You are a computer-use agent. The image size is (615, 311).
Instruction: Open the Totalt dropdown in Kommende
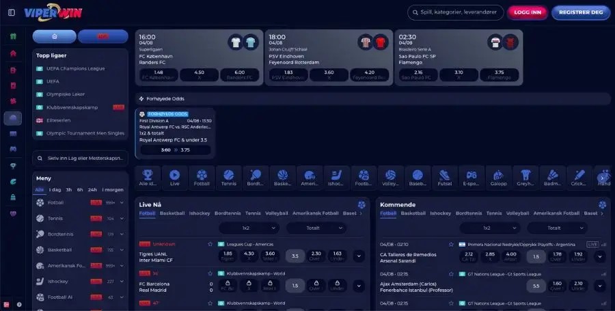(x=558, y=228)
